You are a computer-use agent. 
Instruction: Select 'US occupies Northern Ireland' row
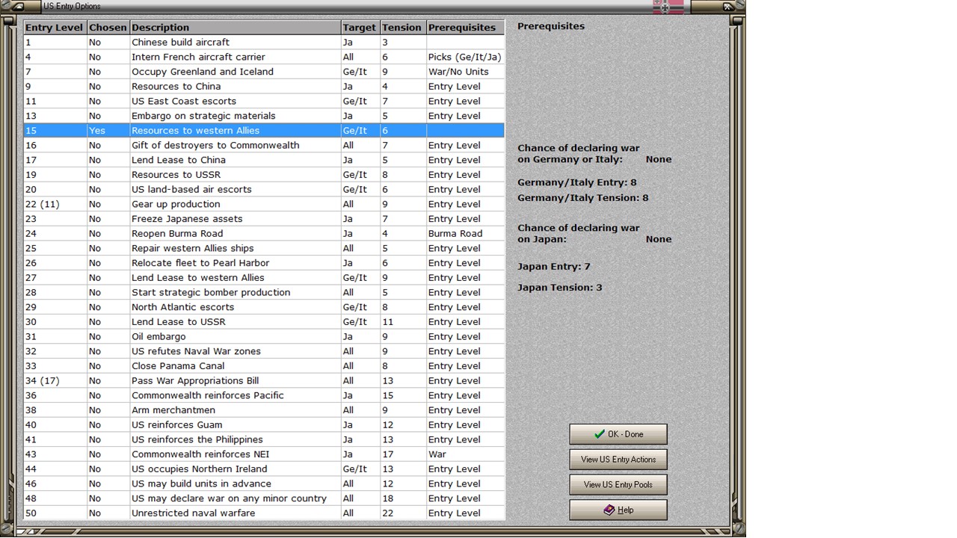[x=264, y=469]
